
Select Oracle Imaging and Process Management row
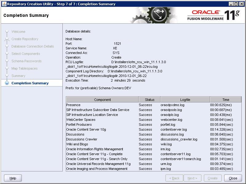[x=153, y=169]
